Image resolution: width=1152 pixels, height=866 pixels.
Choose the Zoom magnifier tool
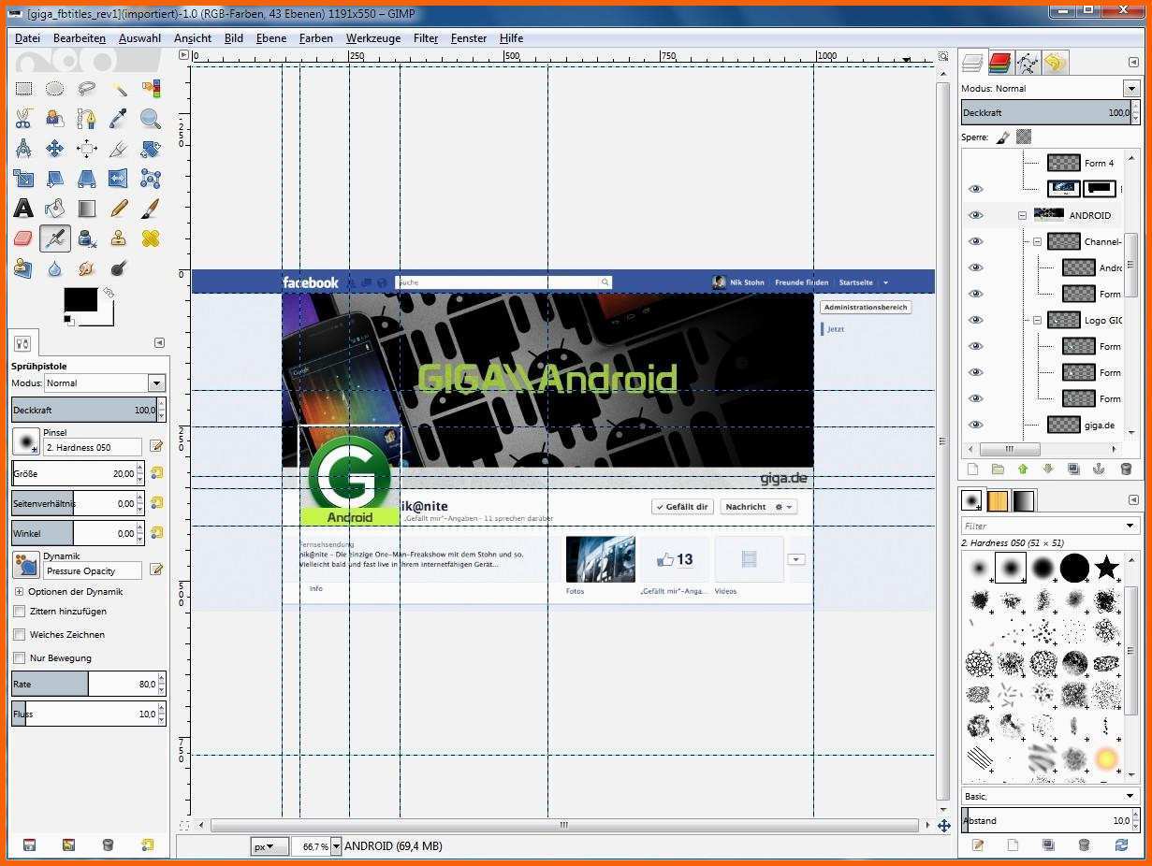click(x=150, y=119)
